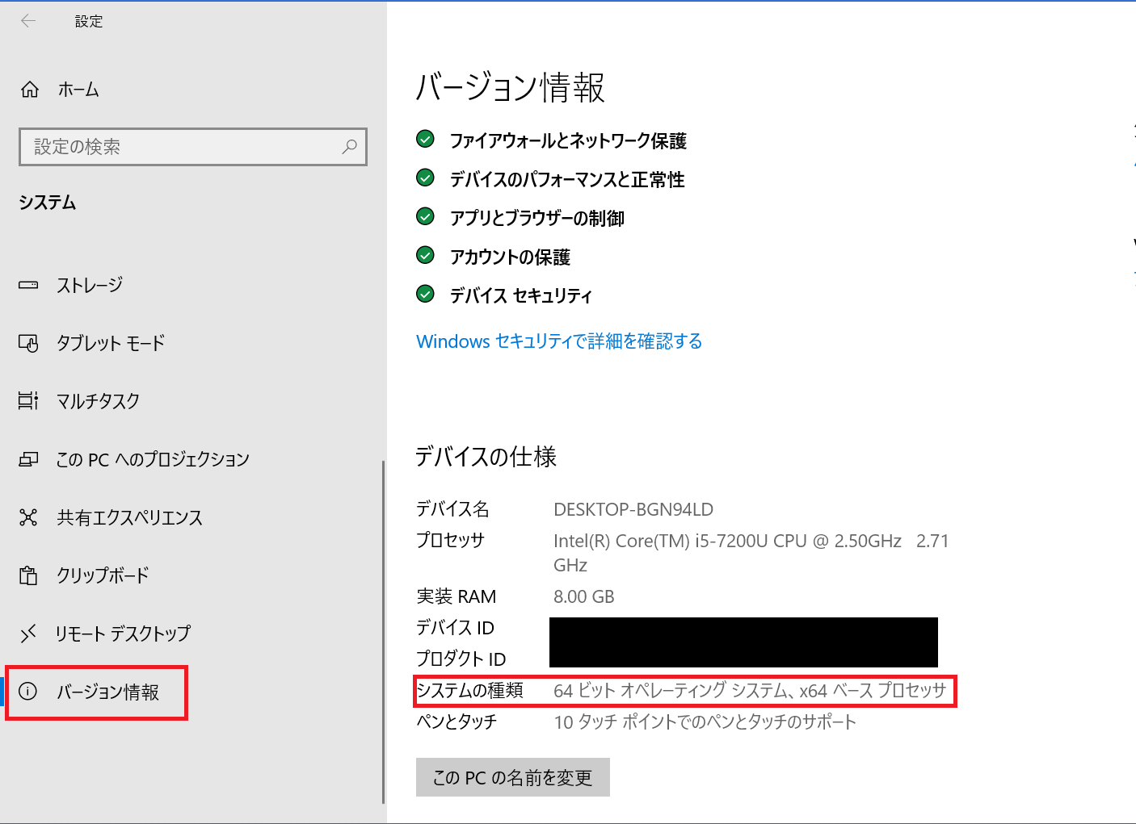The width and height of the screenshot is (1136, 824).
Task: Click the search magnifier in the settings search box
Action: [x=350, y=147]
